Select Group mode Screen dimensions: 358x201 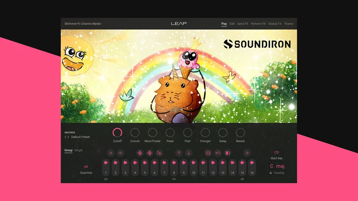click(68, 150)
